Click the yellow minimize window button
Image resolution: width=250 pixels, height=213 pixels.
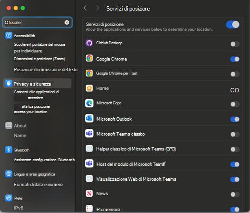16,8
